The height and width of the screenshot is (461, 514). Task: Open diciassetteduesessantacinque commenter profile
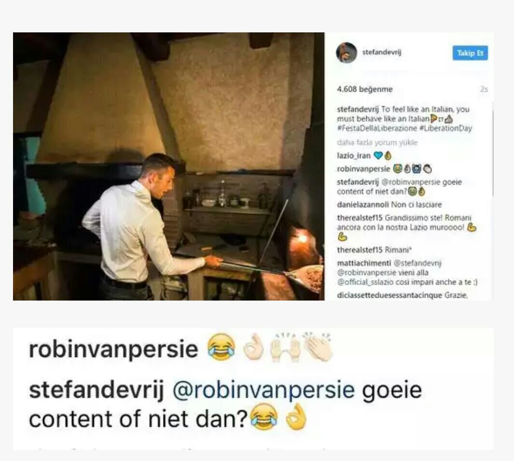(389, 295)
